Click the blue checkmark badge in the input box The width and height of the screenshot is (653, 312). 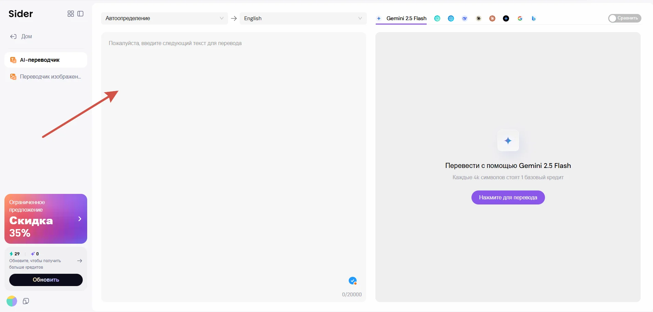point(352,281)
